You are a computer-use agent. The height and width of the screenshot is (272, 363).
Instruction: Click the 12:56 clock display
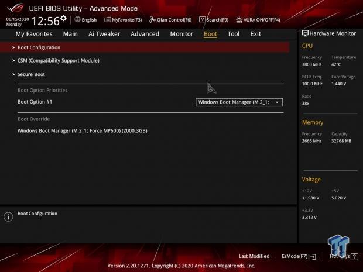46,21
